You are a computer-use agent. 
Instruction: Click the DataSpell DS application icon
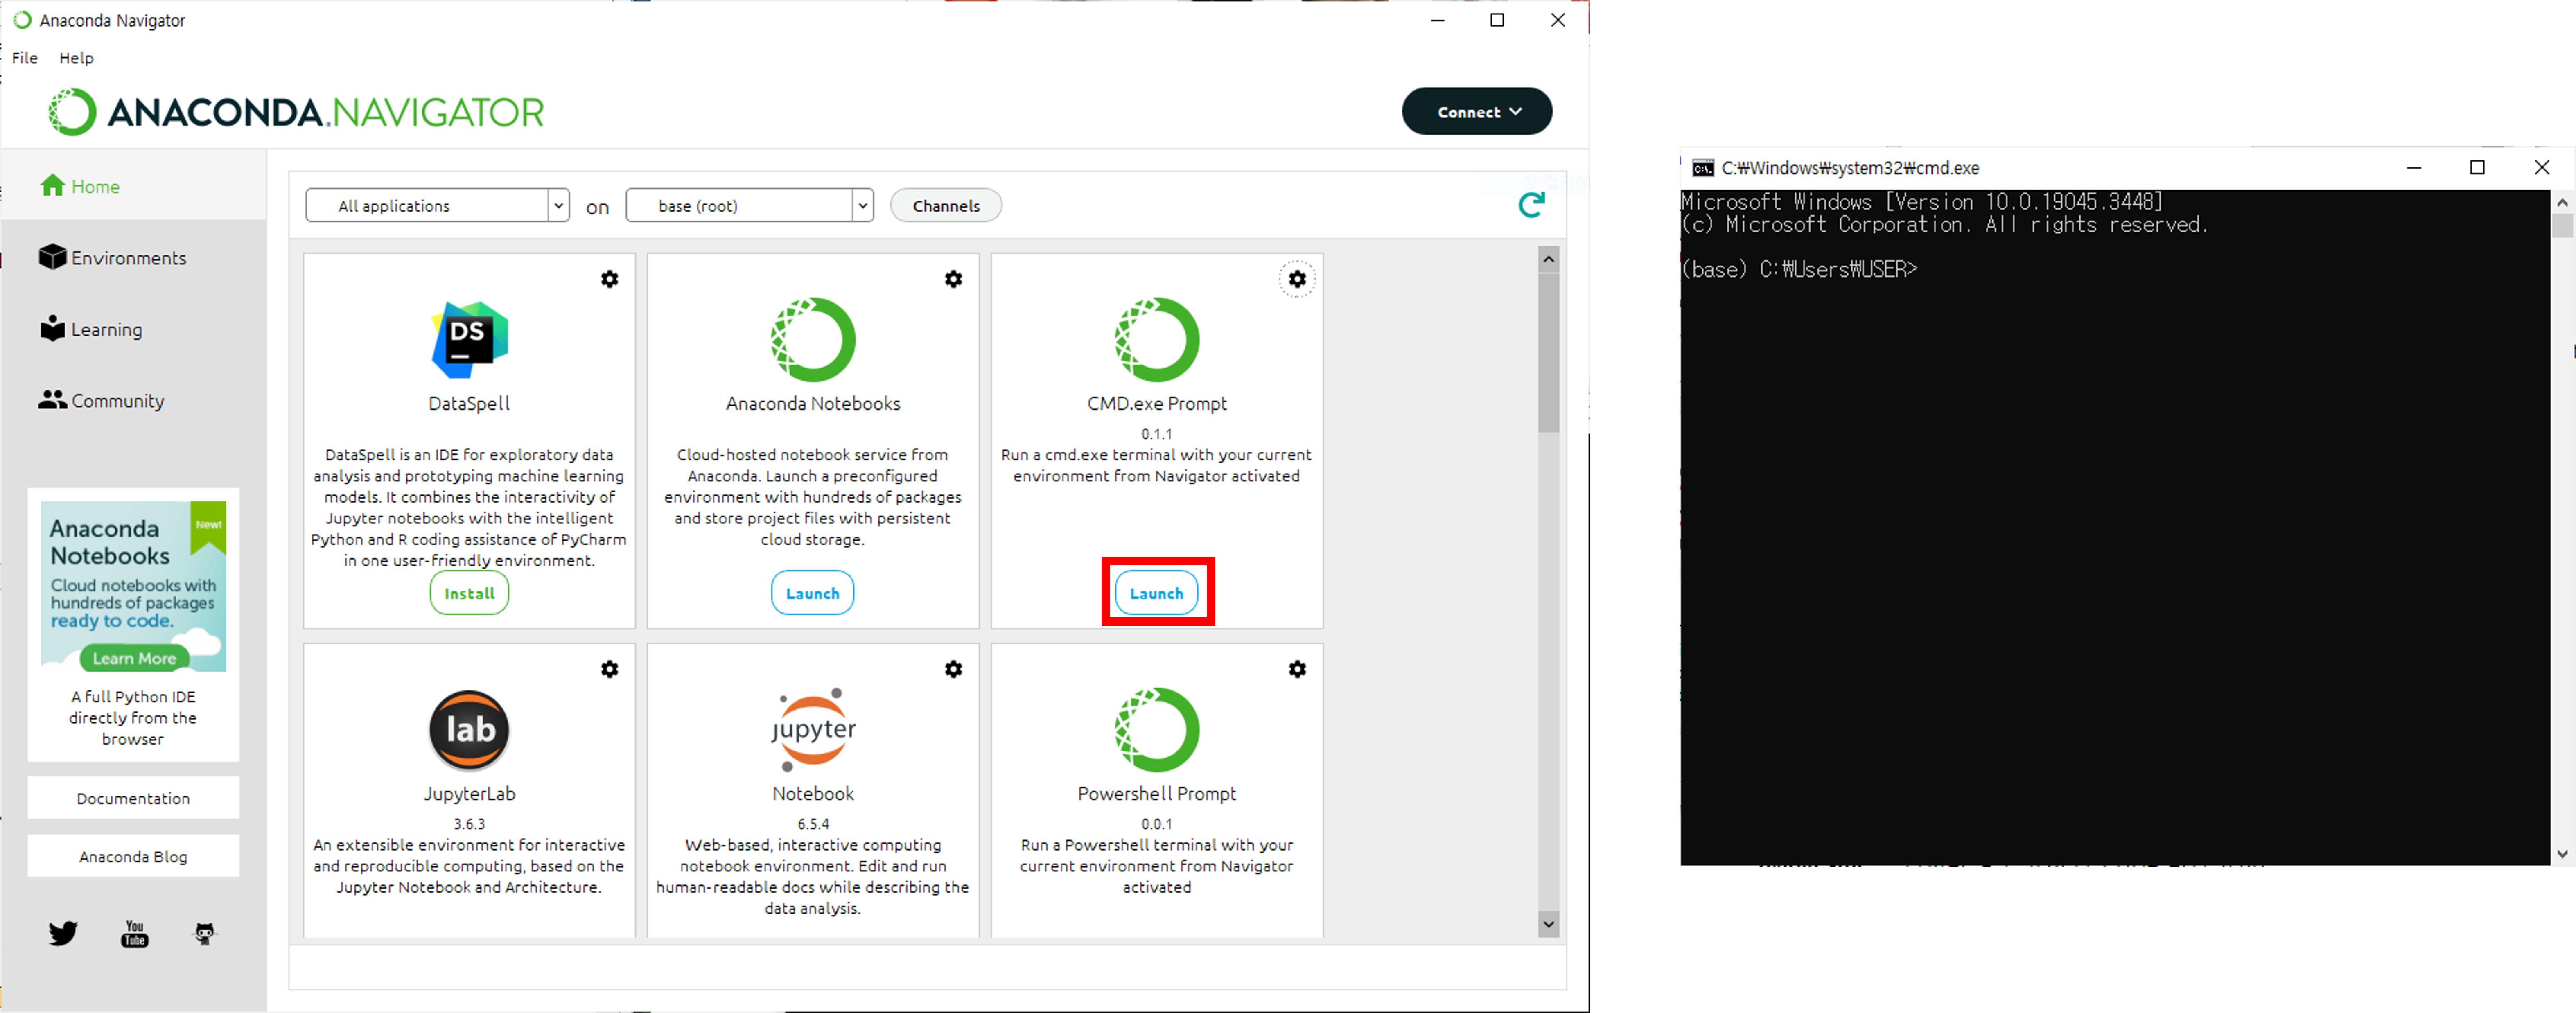coord(469,340)
